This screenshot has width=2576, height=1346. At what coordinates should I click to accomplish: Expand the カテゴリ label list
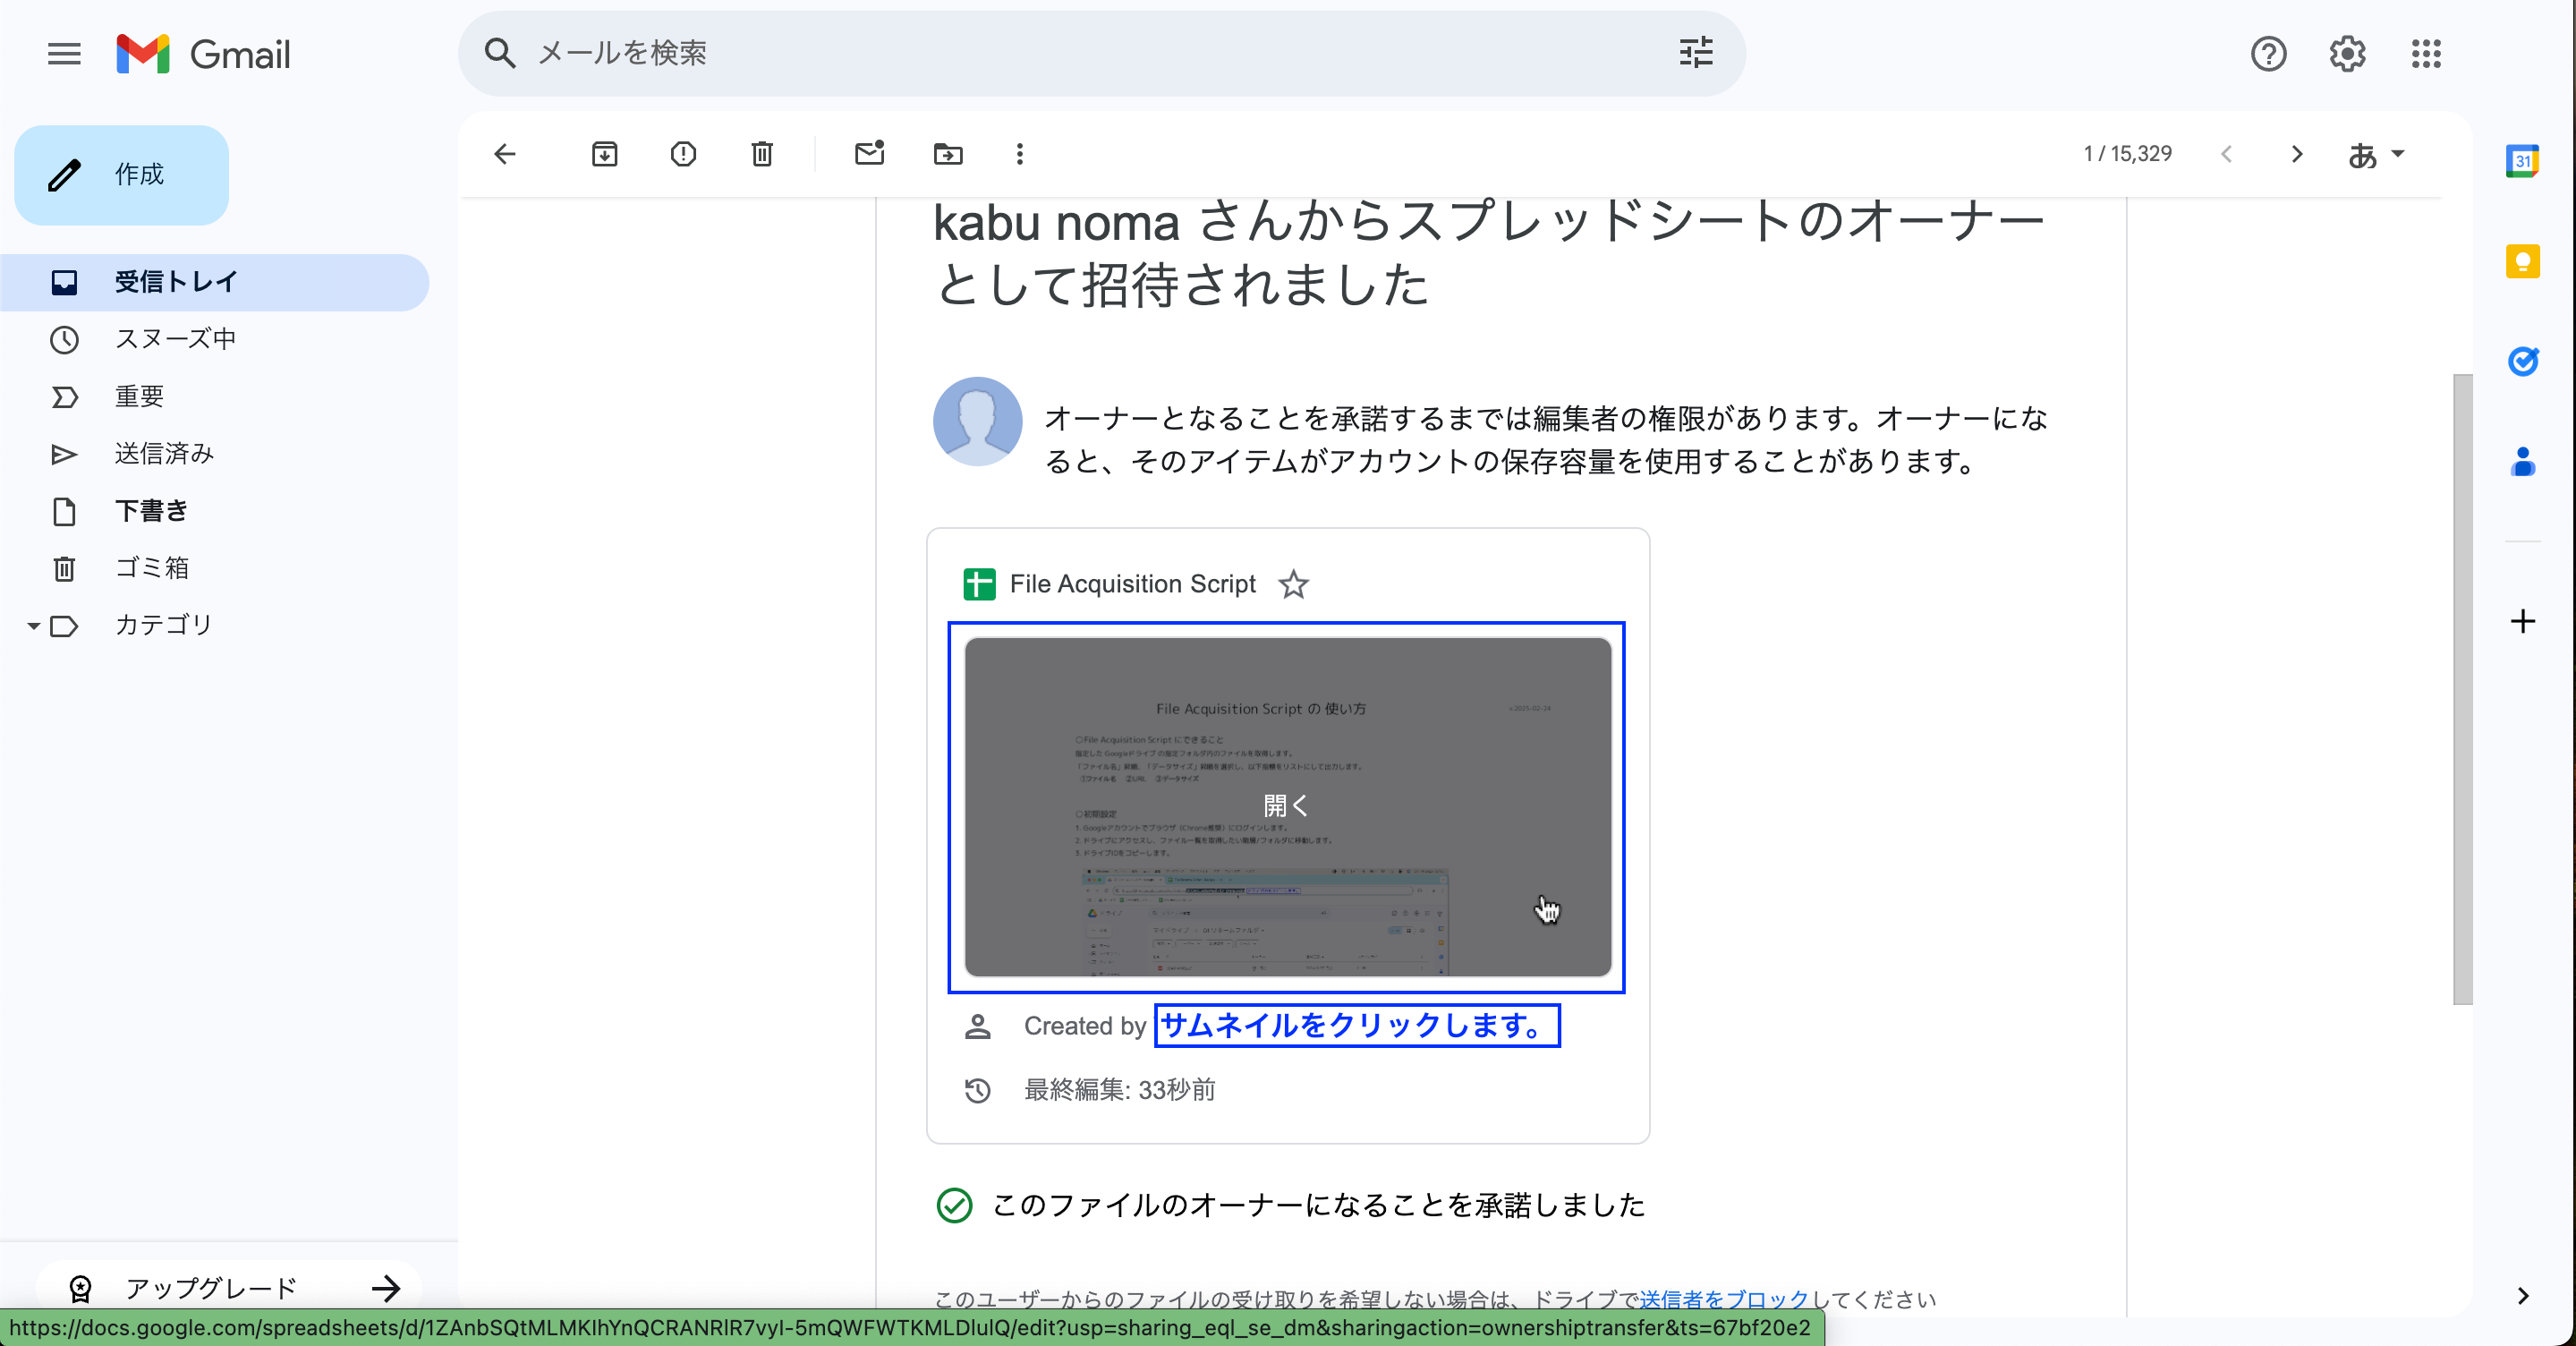tap(33, 626)
